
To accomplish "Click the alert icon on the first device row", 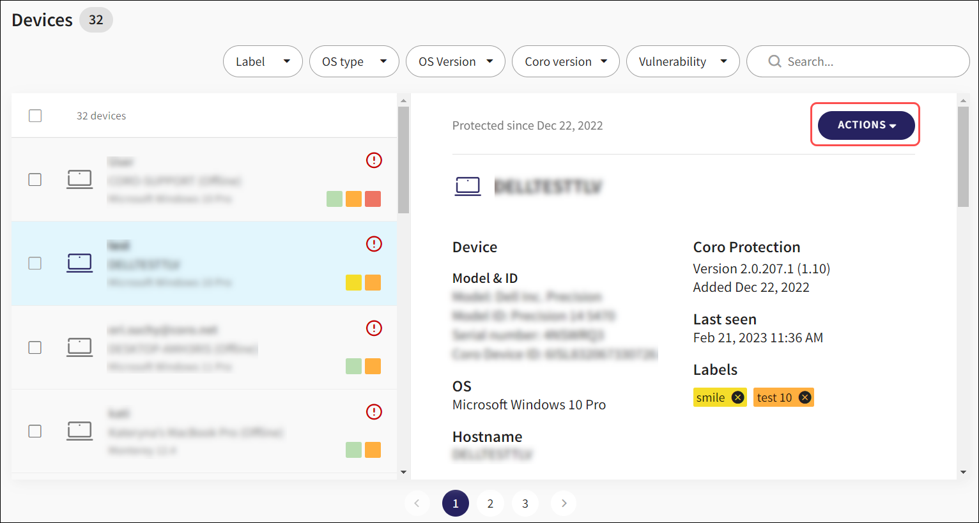I will coord(374,160).
